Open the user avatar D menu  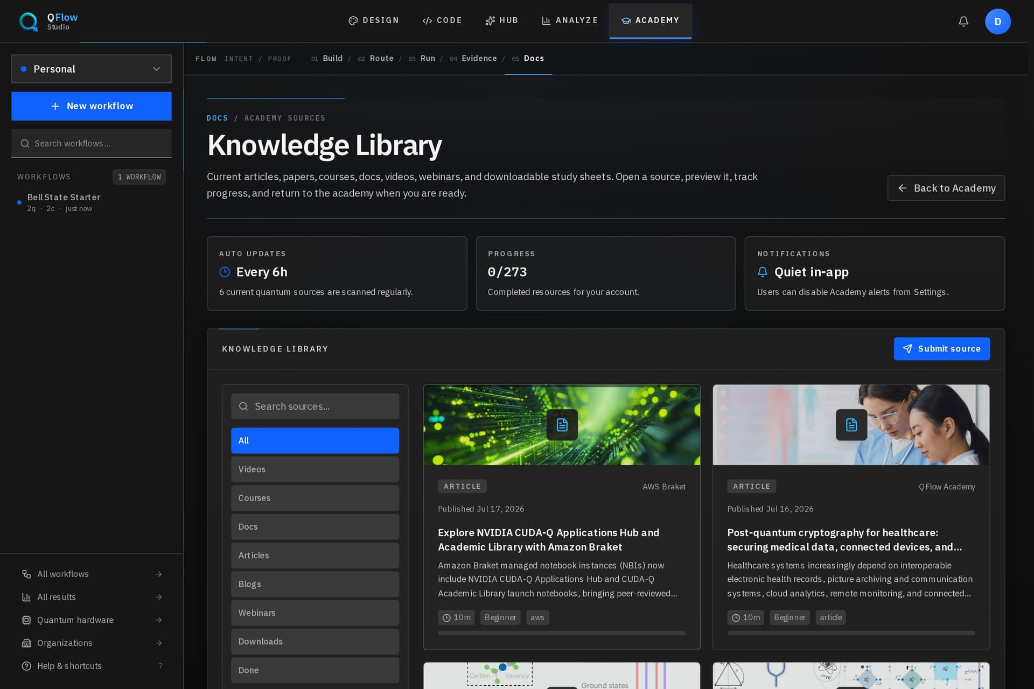click(x=997, y=22)
